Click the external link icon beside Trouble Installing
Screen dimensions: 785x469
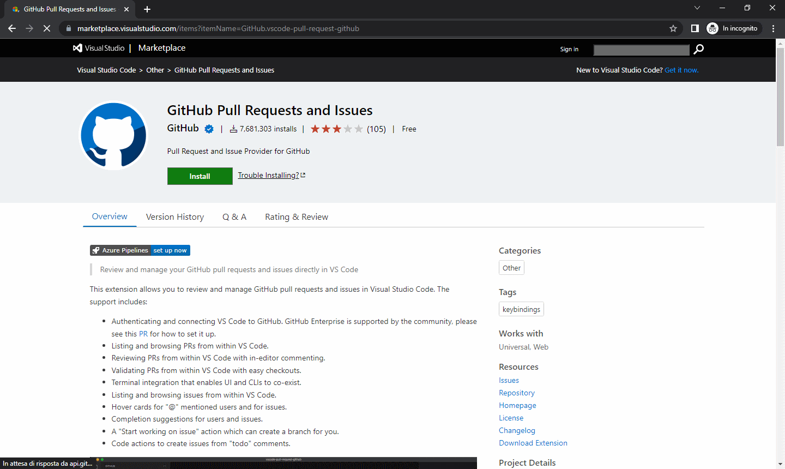click(303, 175)
